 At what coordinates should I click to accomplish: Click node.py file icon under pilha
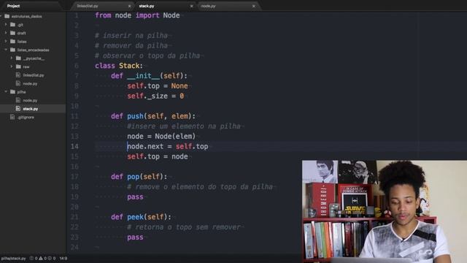click(18, 100)
